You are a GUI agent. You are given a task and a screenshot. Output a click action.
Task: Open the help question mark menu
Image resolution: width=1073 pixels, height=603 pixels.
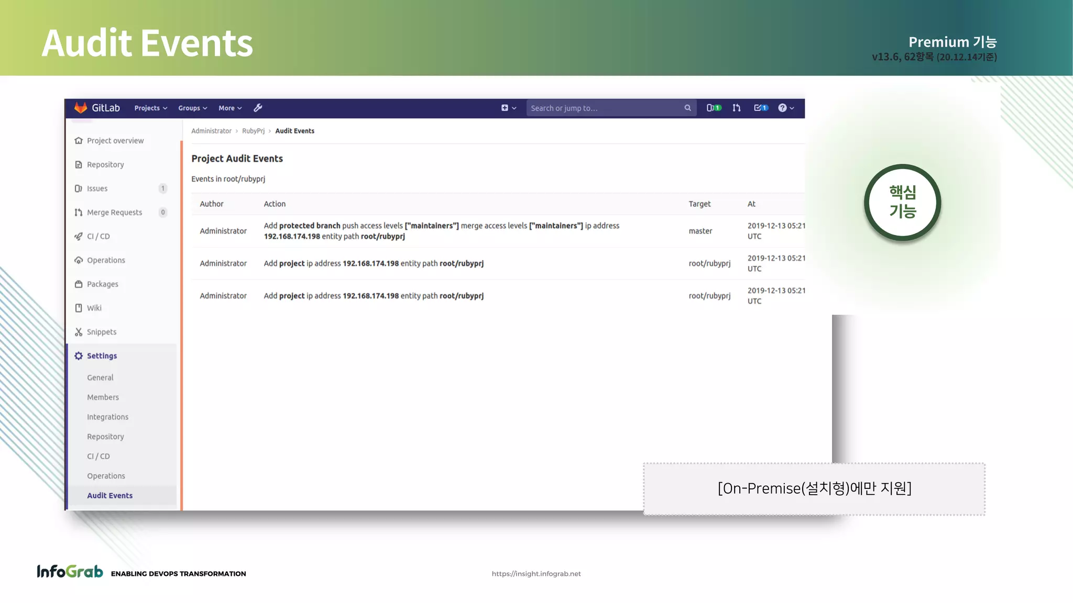[x=786, y=108]
